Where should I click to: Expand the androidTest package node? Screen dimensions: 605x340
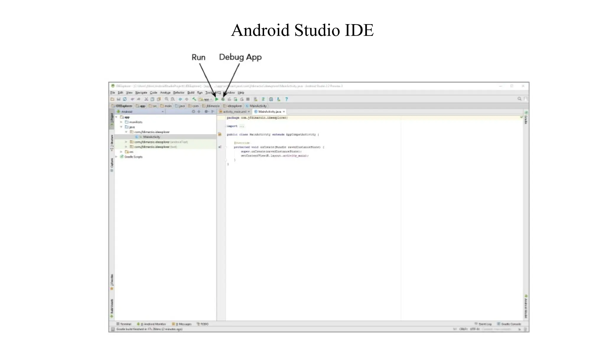(x=126, y=142)
